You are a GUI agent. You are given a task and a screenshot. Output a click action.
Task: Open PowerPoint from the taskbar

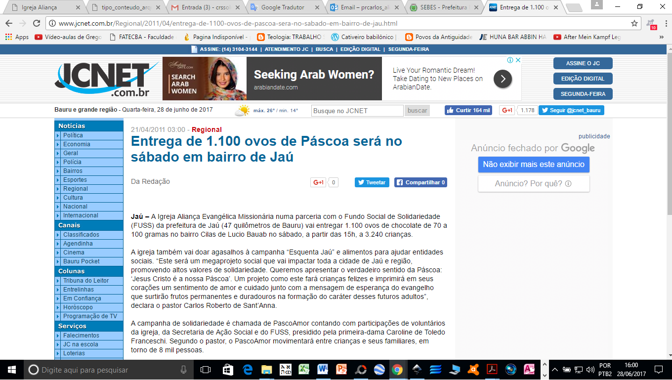tap(341, 370)
